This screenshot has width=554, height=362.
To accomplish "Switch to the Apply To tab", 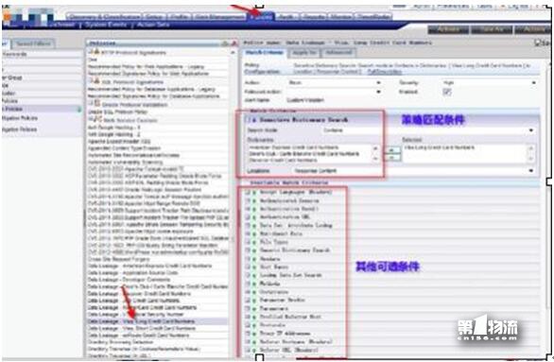I will point(304,53).
